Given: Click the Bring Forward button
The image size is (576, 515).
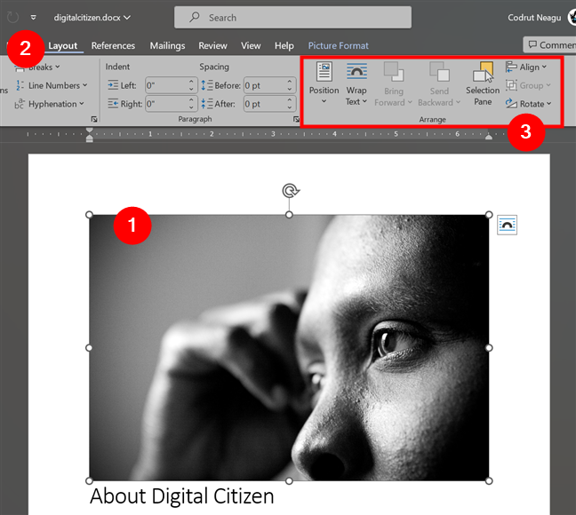Looking at the screenshot, I should 393,83.
